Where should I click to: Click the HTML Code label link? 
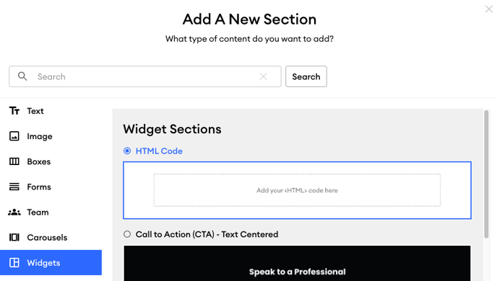(x=159, y=151)
